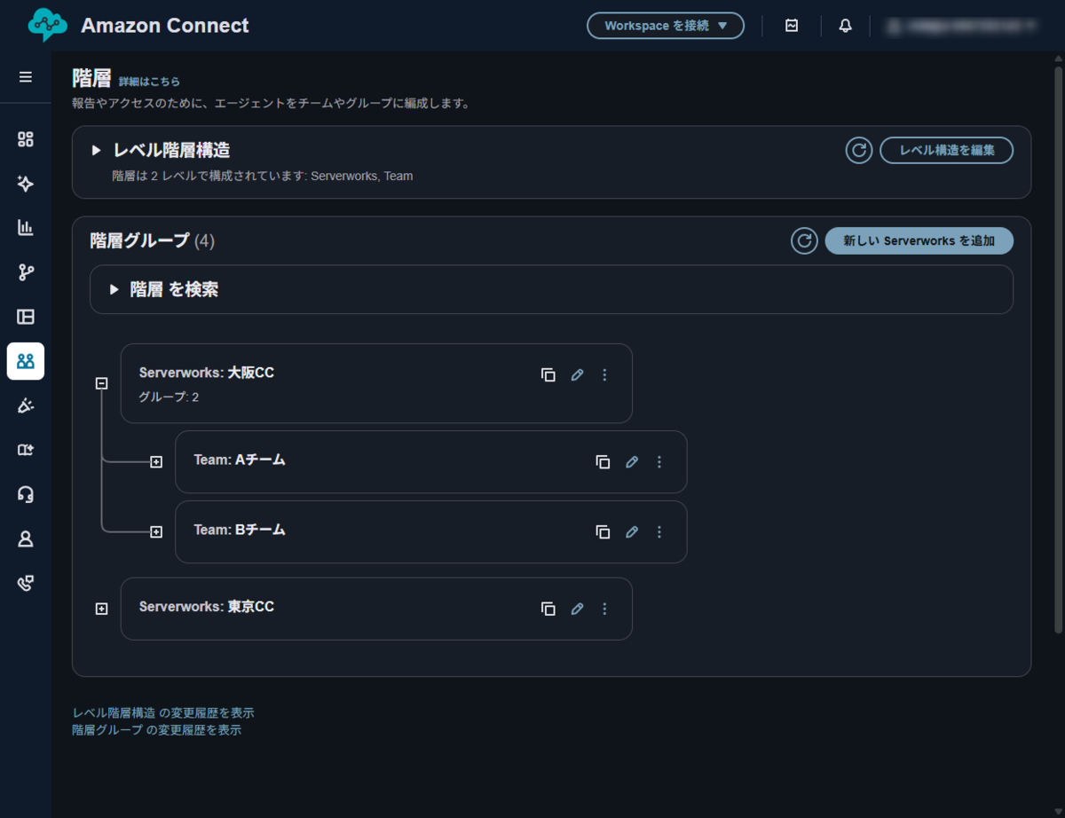Click the 階層は 2 レベルで構成されています description
Screen dimensions: 1065x818
pyautogui.click(x=263, y=176)
